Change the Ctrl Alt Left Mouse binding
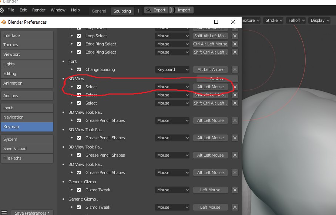The image size is (336, 215). point(211,44)
